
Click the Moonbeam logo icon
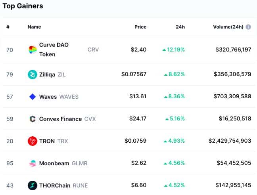click(33, 163)
